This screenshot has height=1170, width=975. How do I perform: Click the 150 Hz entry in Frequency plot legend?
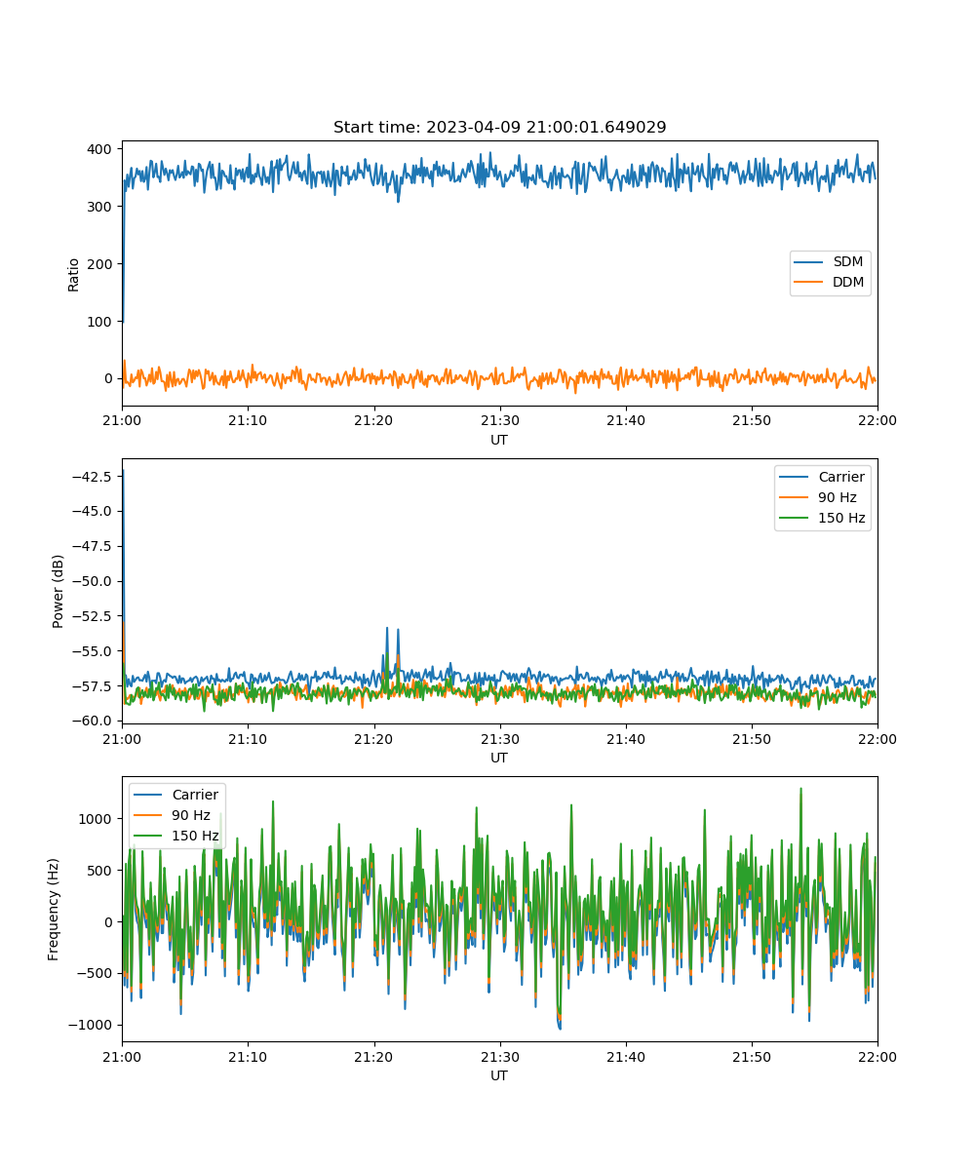(x=177, y=836)
